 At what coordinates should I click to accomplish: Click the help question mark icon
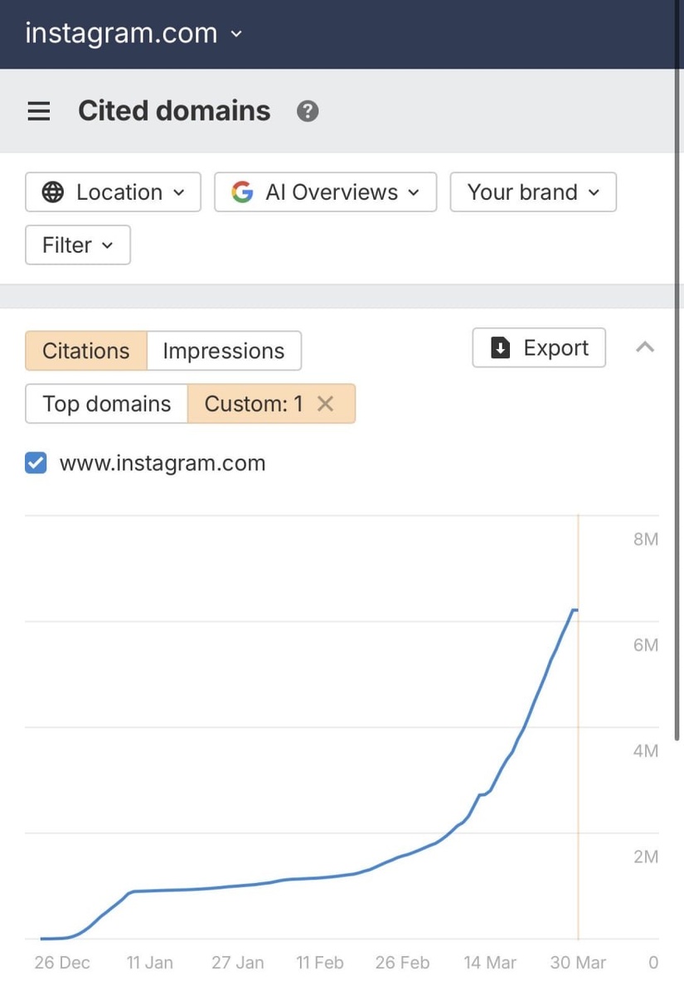308,111
